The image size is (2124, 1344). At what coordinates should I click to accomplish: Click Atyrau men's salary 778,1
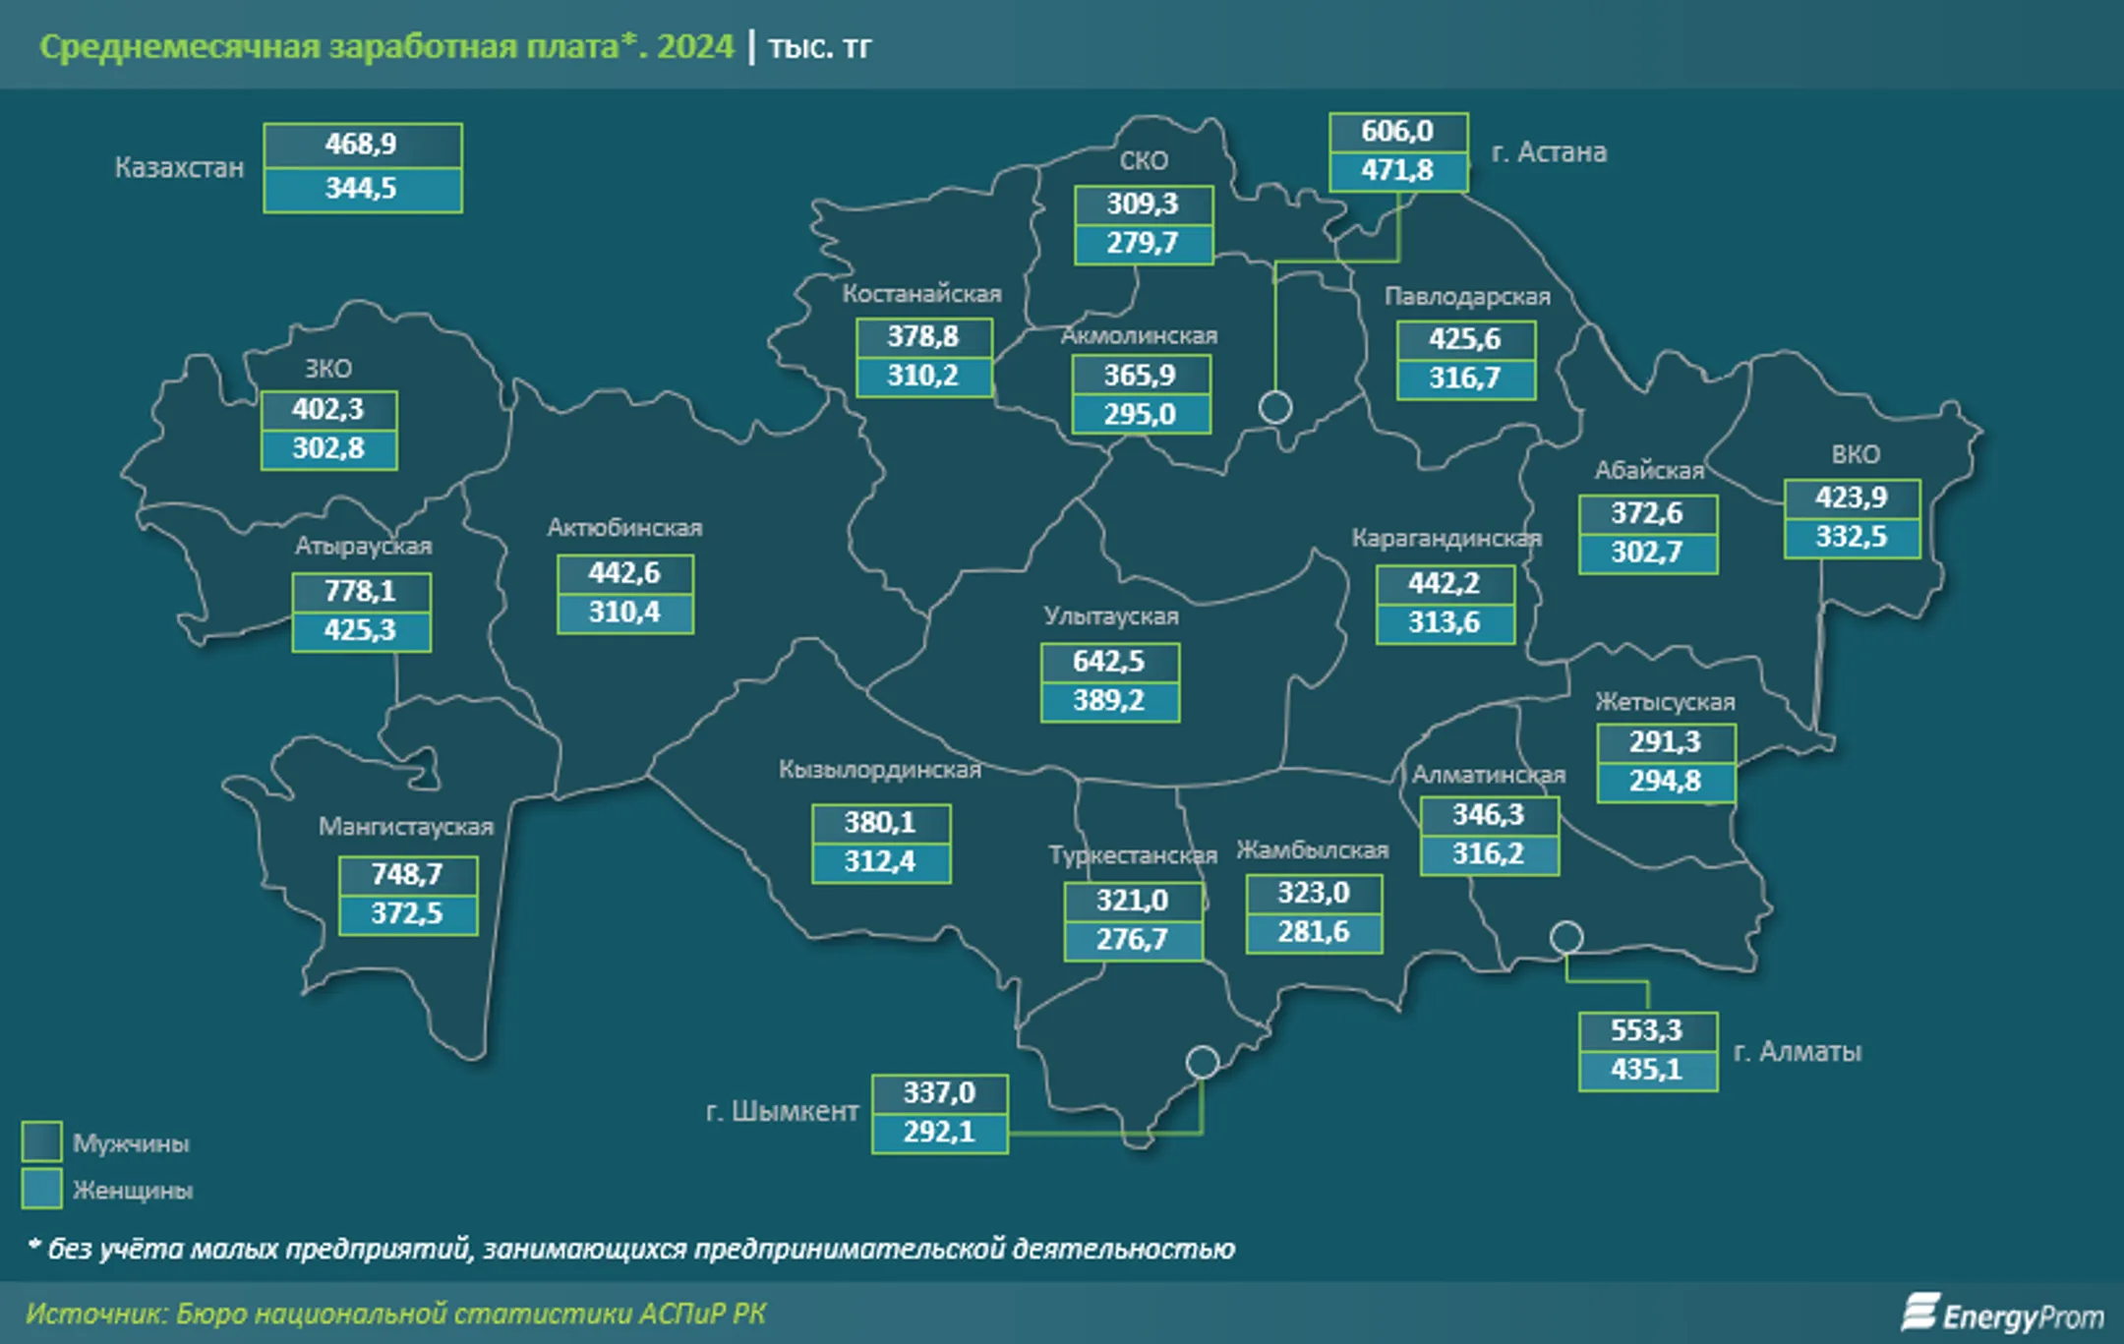coord(361,591)
